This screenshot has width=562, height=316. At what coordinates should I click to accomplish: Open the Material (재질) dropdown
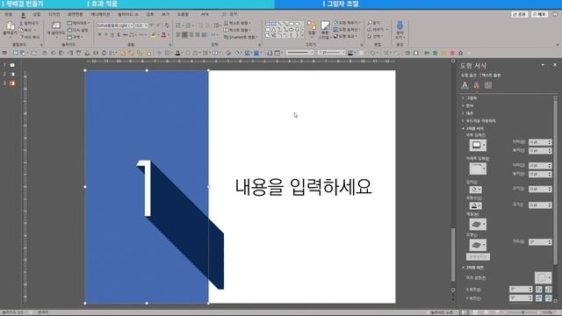click(478, 225)
